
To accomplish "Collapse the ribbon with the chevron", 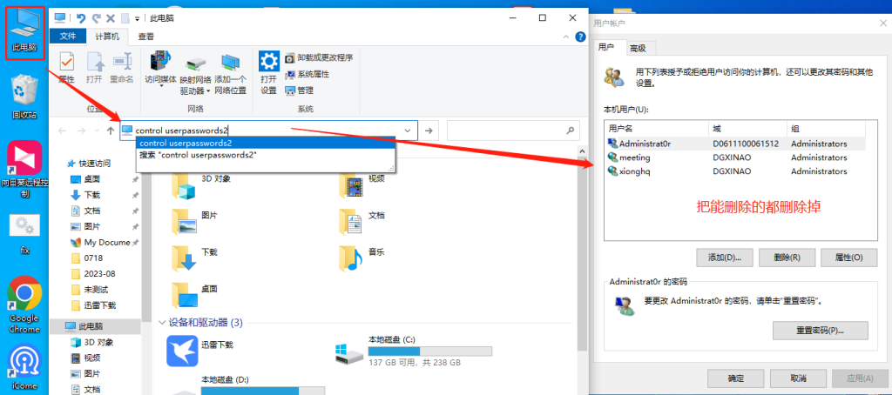I will (566, 37).
